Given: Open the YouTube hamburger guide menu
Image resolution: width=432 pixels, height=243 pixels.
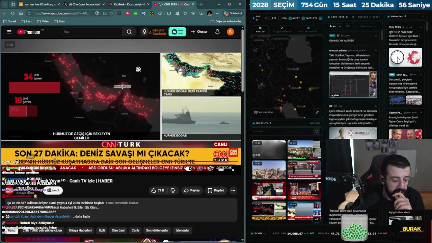Looking at the screenshot, I should click(9, 32).
